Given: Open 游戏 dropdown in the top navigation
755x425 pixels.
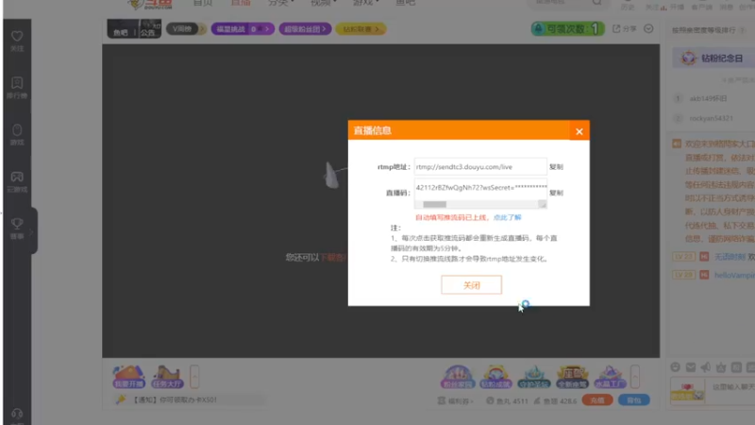Looking at the screenshot, I should click(x=365, y=3).
